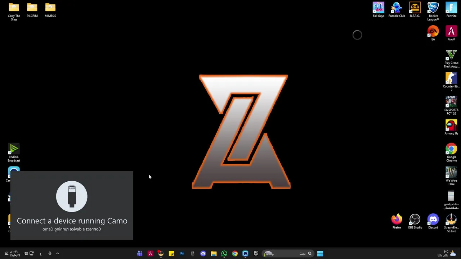
Task: Select the Counter-Strike 2 desktop shortcut
Action: (451, 82)
